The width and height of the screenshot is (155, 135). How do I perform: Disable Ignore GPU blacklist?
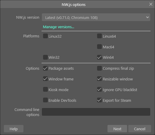pos(99,89)
